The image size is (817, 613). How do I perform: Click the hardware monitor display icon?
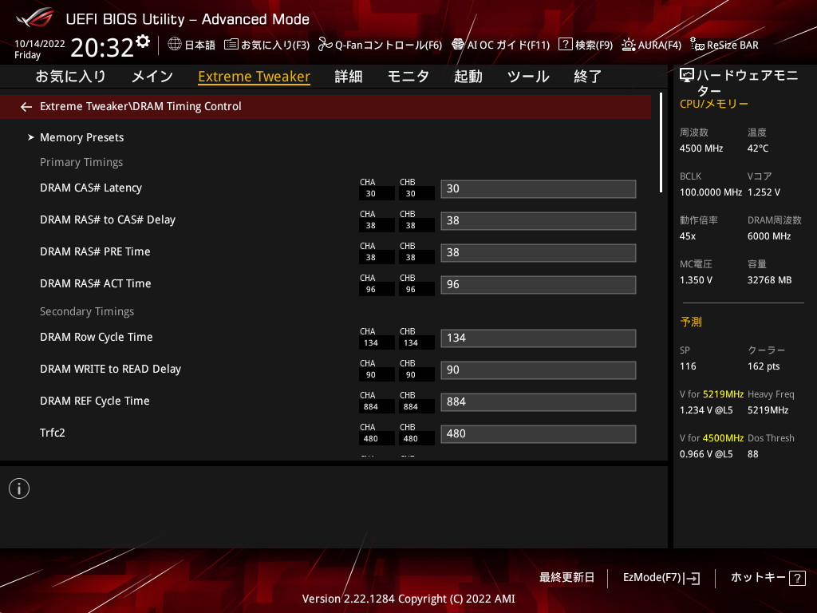tap(687, 76)
